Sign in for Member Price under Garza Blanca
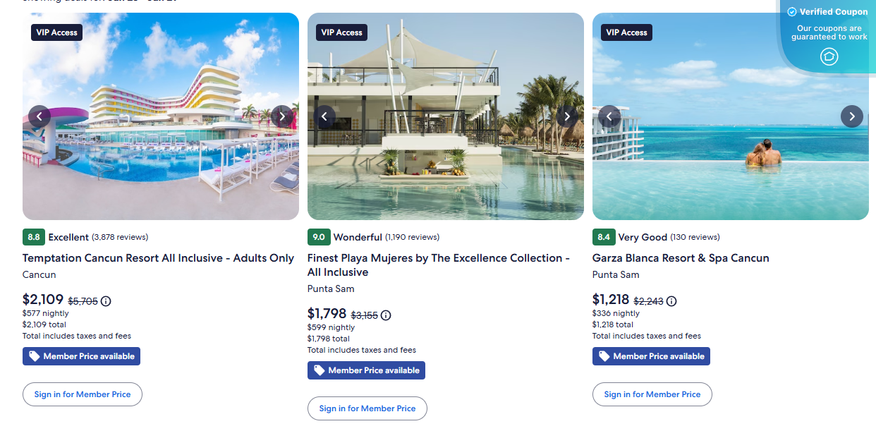The width and height of the screenshot is (876, 431). [652, 394]
